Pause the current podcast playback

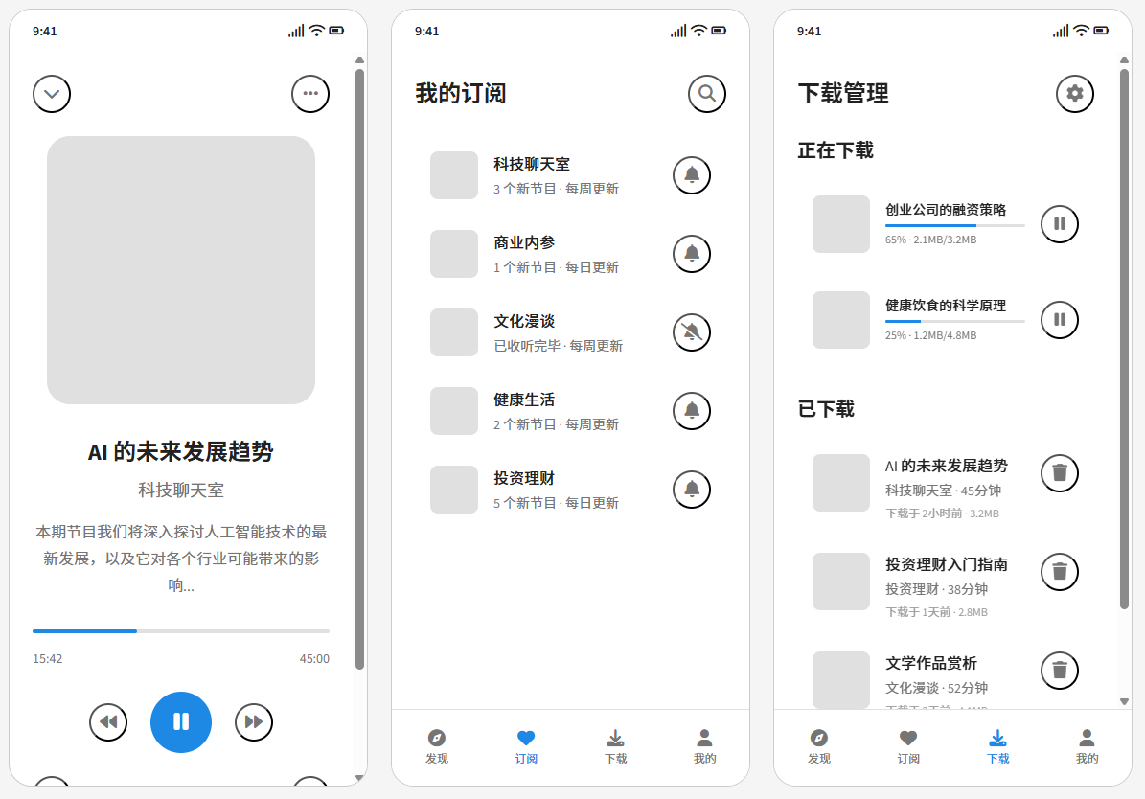(x=181, y=721)
